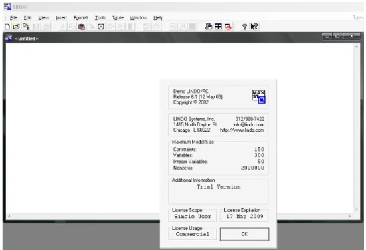Screen dimensions: 366x250
Task: Close the untitled model window
Action: point(351,36)
